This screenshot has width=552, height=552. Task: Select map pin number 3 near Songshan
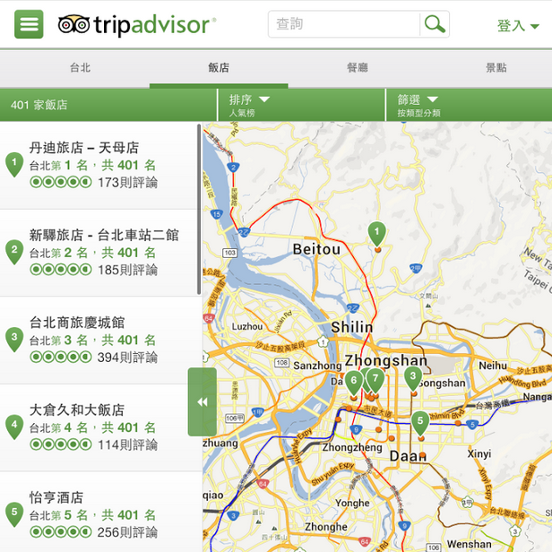[x=412, y=376]
